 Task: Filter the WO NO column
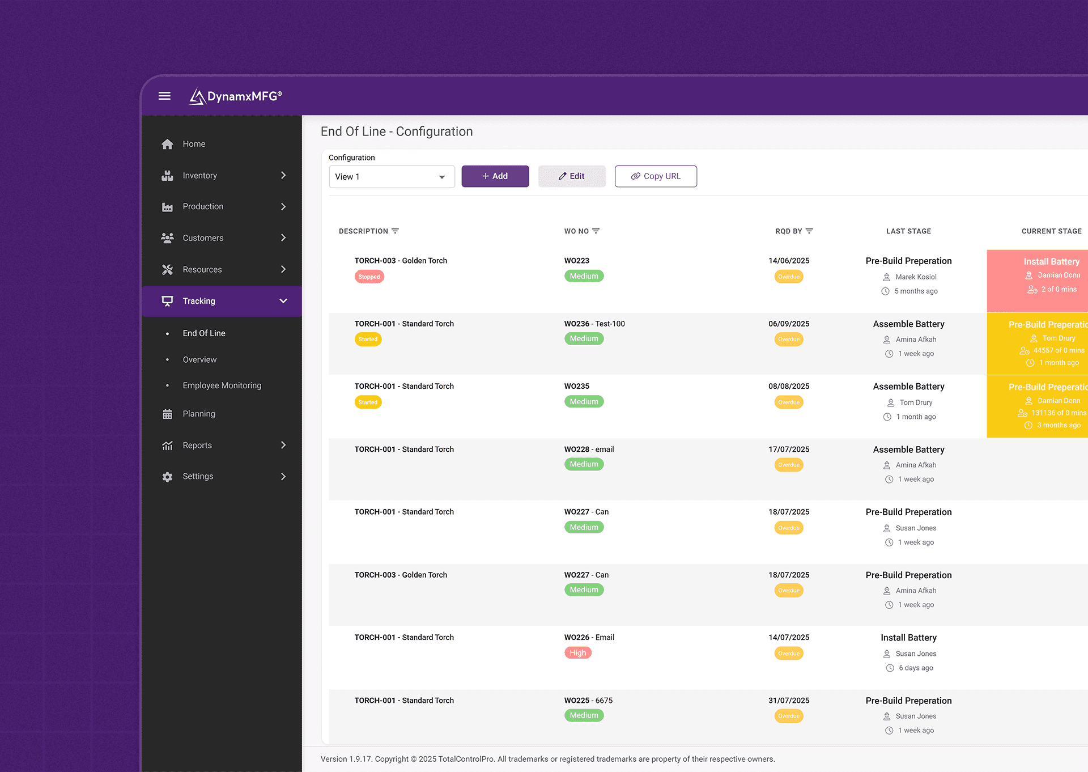point(597,231)
